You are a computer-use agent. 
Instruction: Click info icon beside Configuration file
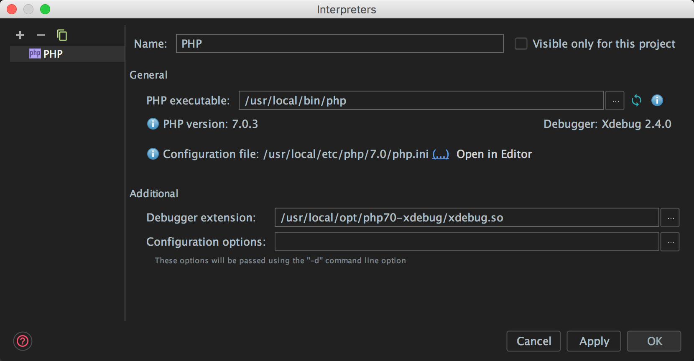pos(153,154)
